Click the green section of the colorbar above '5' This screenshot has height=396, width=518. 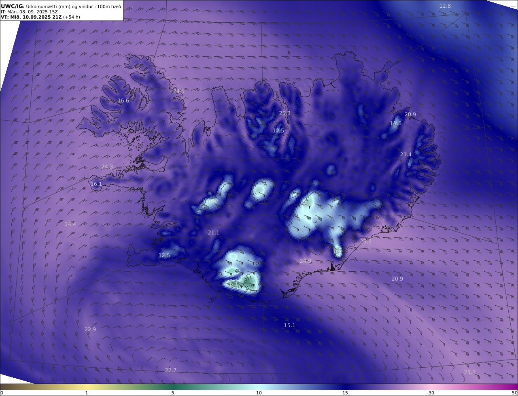coord(173,387)
